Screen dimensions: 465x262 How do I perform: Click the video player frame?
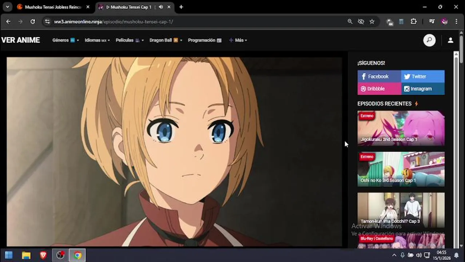coord(174,152)
